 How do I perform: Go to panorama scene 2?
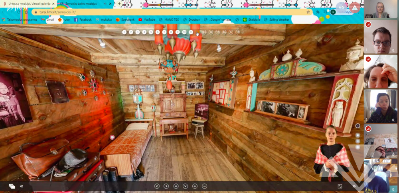point(131,32)
